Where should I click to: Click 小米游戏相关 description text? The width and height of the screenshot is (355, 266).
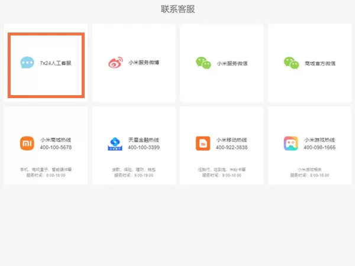(309, 170)
